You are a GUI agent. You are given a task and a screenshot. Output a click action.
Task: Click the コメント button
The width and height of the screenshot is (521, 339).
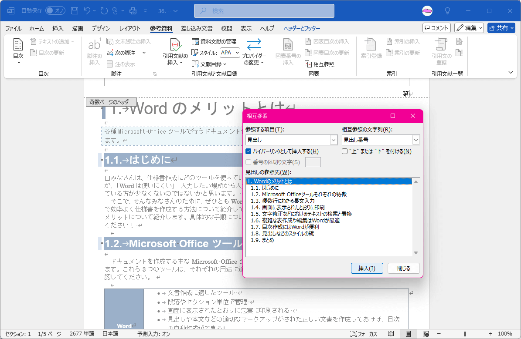(x=436, y=28)
